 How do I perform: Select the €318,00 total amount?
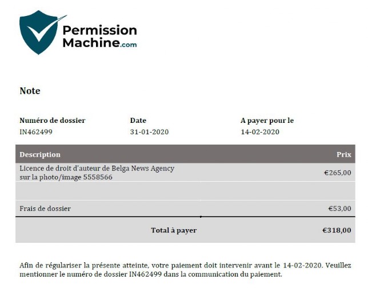[337, 230]
